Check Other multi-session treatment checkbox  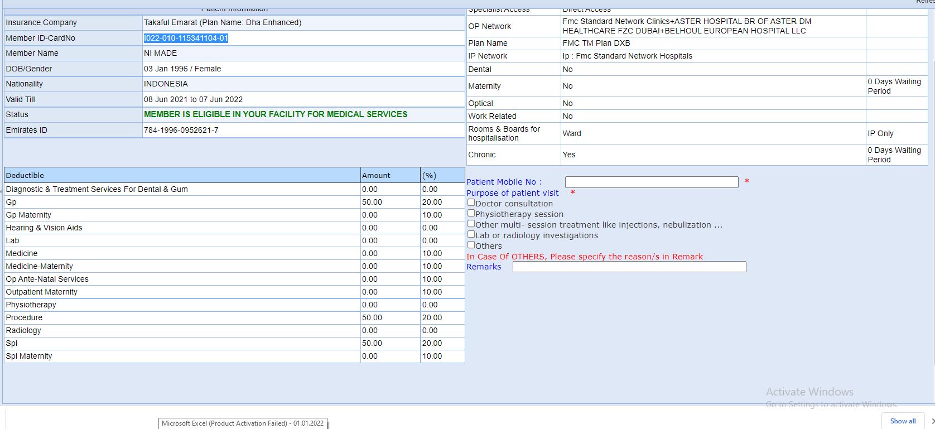pyautogui.click(x=471, y=224)
